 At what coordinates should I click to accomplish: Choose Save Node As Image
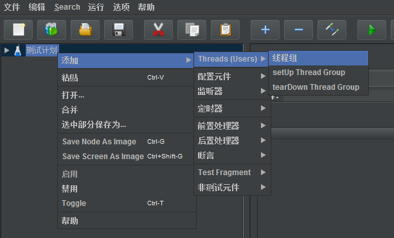tap(125, 142)
